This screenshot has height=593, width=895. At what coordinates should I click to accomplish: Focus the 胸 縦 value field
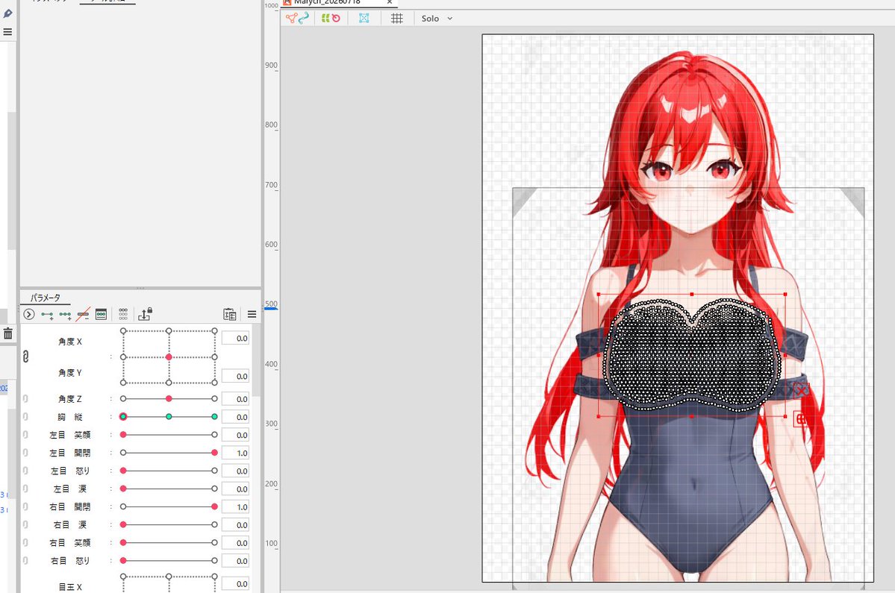[x=235, y=417]
